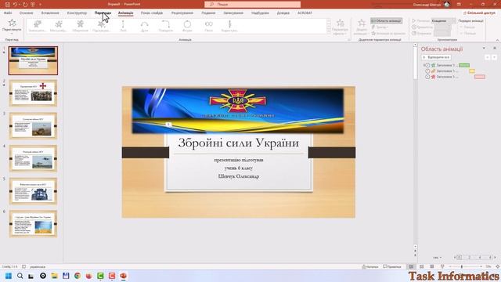Move animation up arrow in Animation Pane

488,57
